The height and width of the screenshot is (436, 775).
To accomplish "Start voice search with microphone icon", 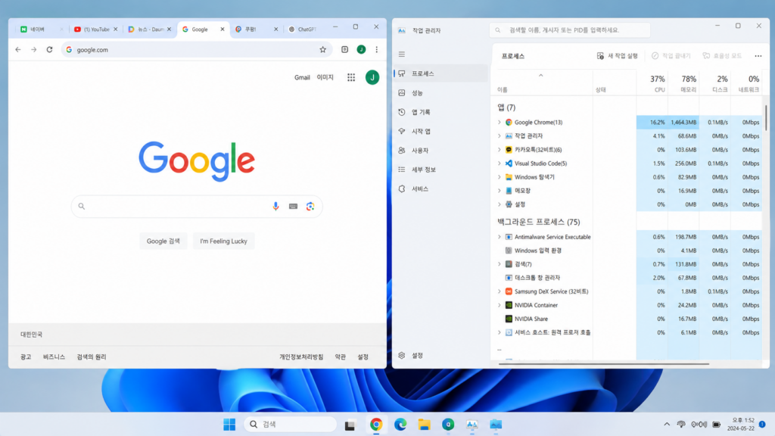I will [x=275, y=206].
